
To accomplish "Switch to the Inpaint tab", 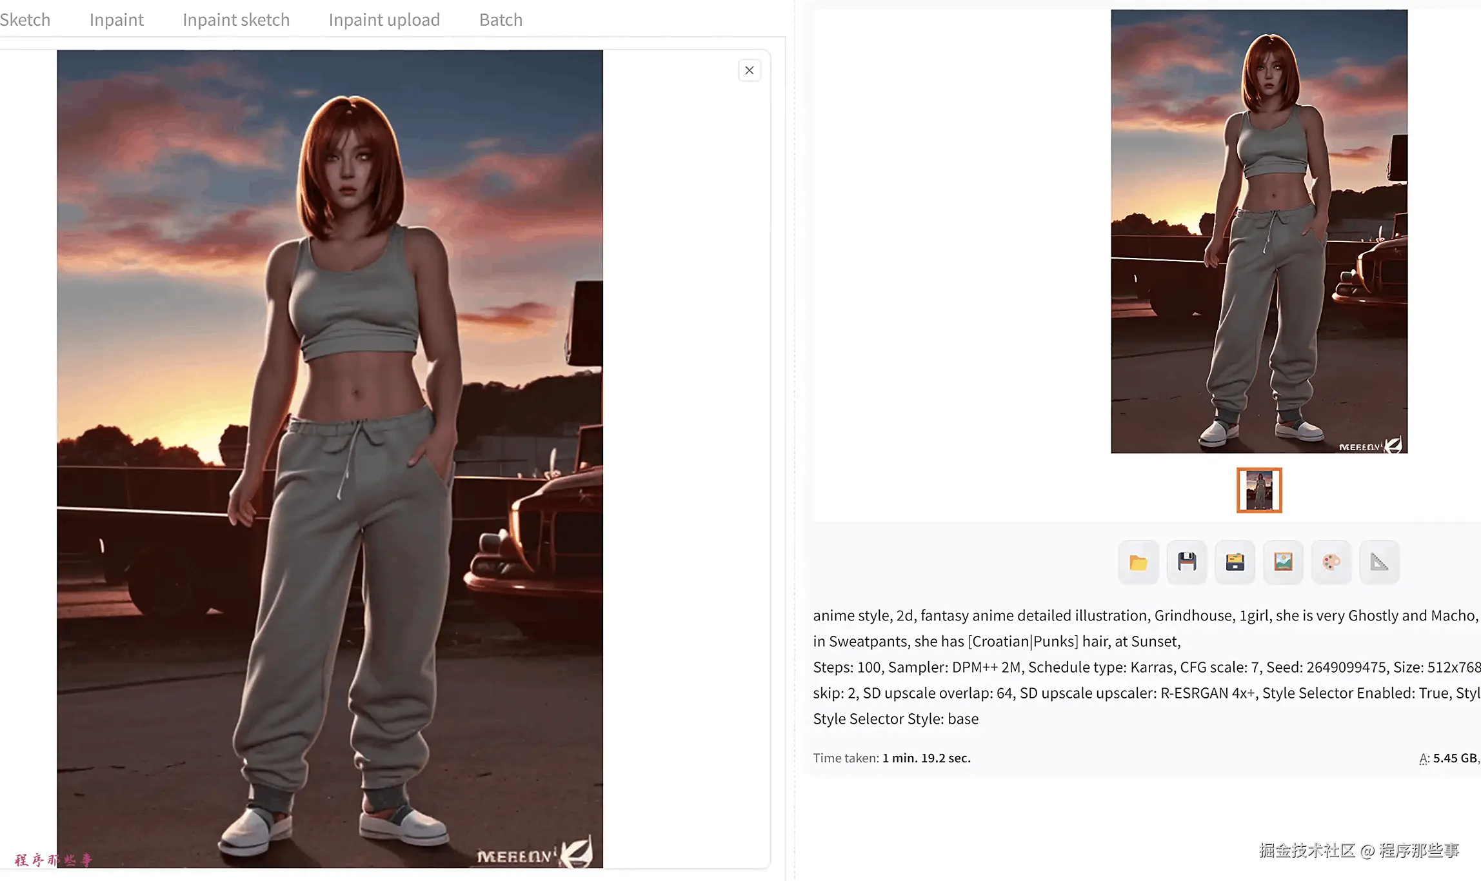I will point(116,20).
